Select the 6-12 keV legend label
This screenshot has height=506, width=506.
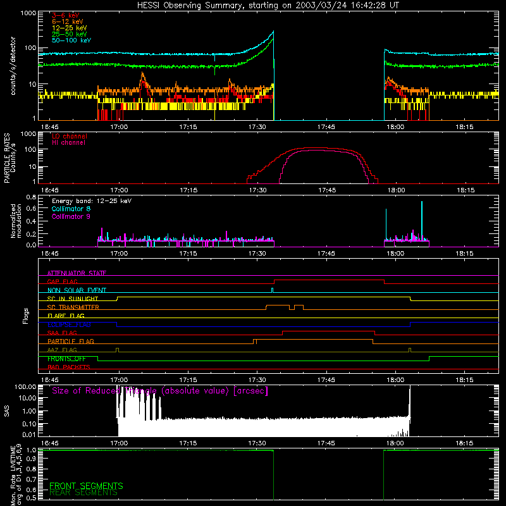point(68,22)
